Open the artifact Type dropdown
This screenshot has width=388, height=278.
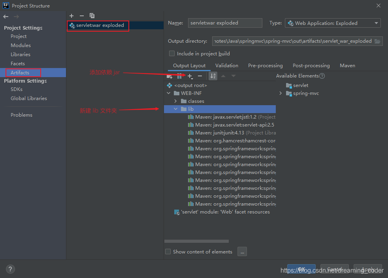[x=333, y=23]
